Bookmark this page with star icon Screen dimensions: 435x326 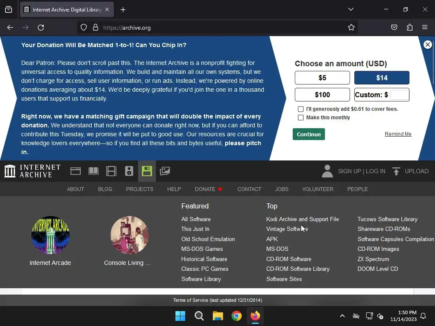(x=351, y=27)
